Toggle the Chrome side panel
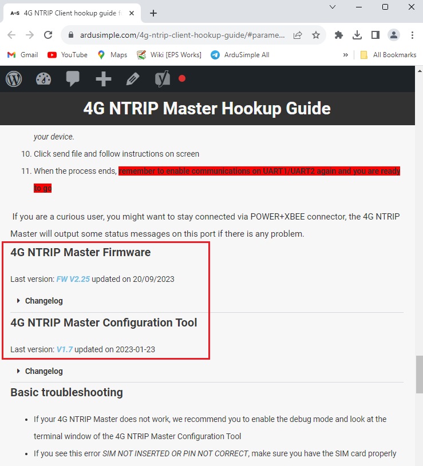 (375, 35)
